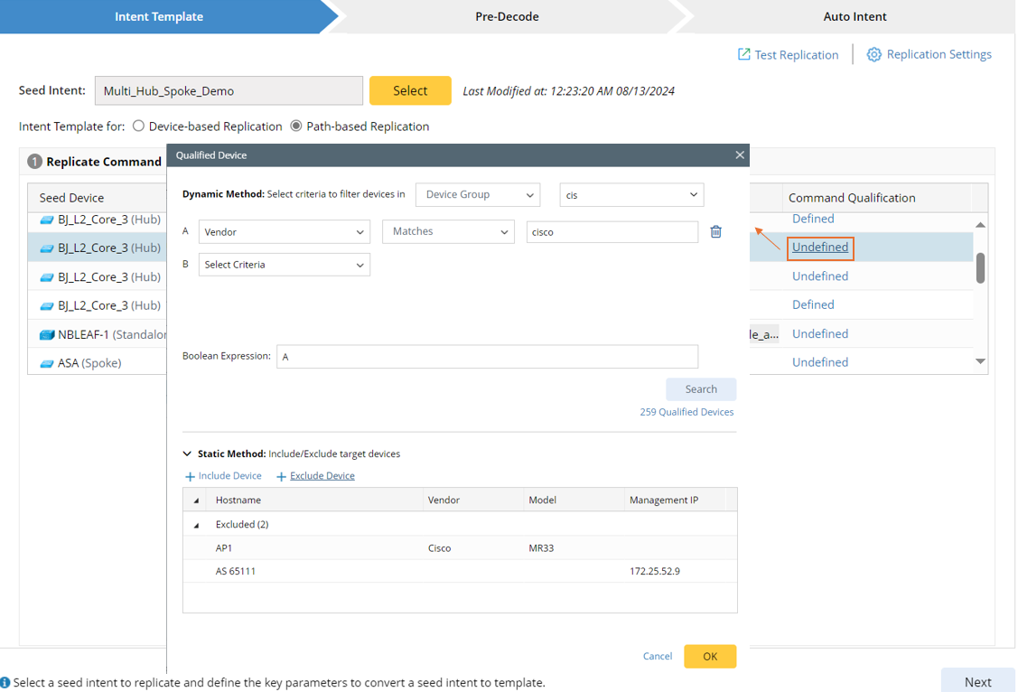Click the plus icon for Include Device
The image size is (1018, 692).
(x=190, y=476)
